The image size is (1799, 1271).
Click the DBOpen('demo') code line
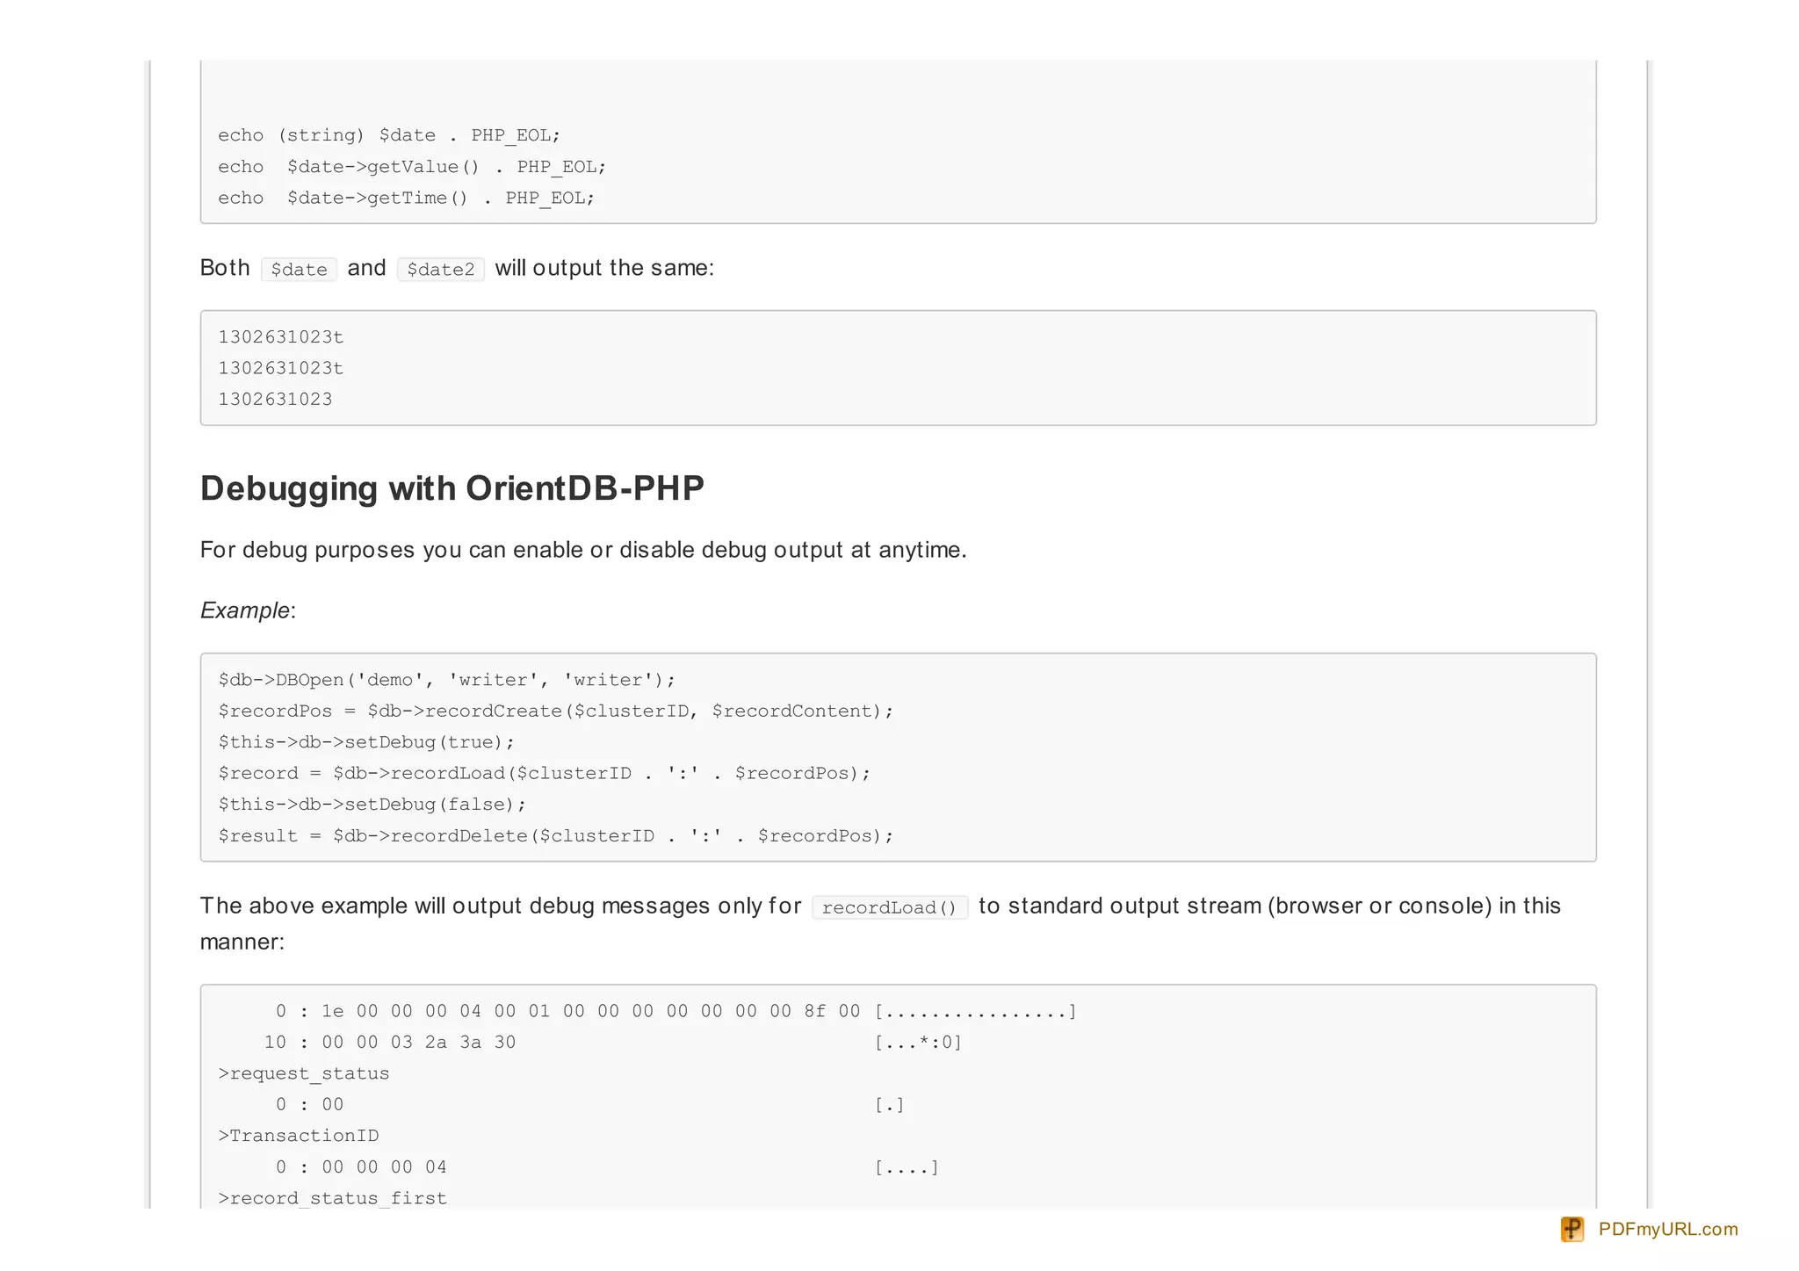click(447, 680)
